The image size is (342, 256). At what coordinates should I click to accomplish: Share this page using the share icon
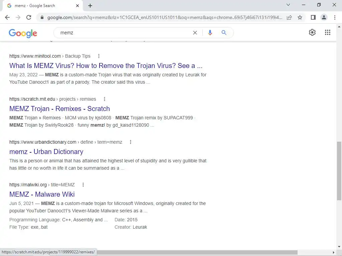pyautogui.click(x=289, y=17)
